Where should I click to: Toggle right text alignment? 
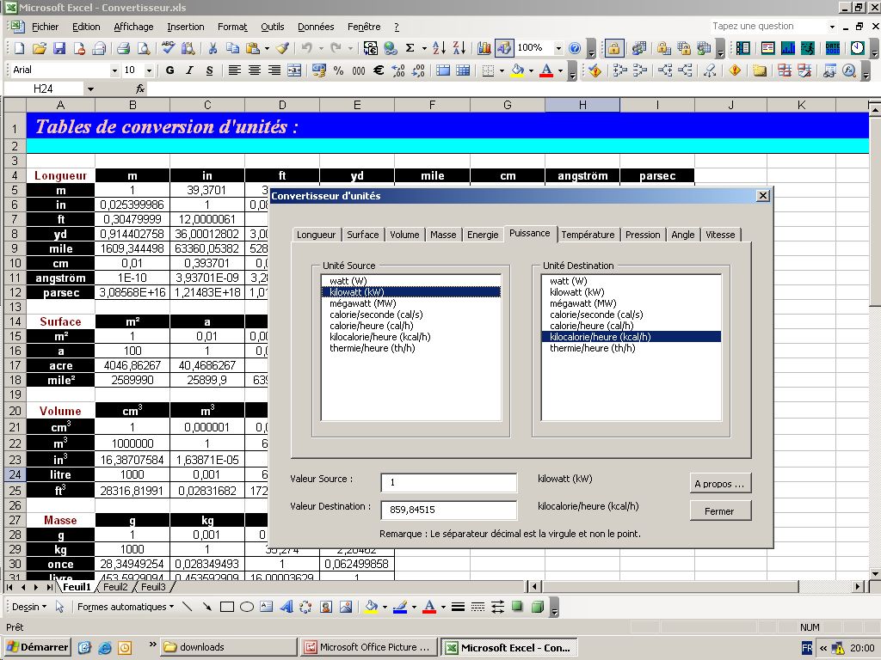[274, 70]
